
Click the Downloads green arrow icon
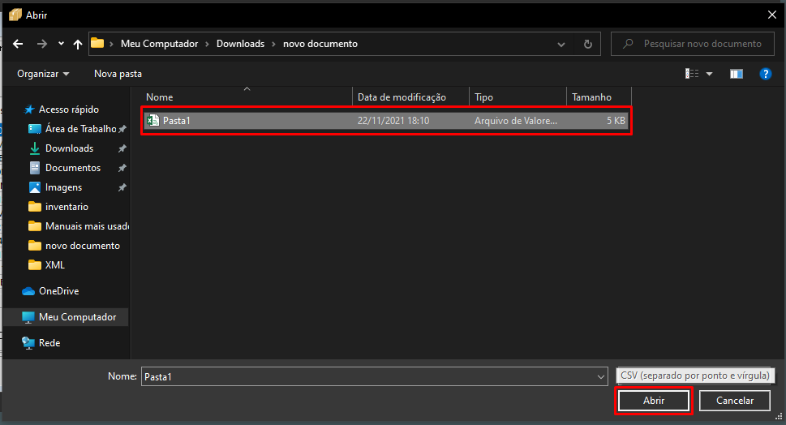35,148
